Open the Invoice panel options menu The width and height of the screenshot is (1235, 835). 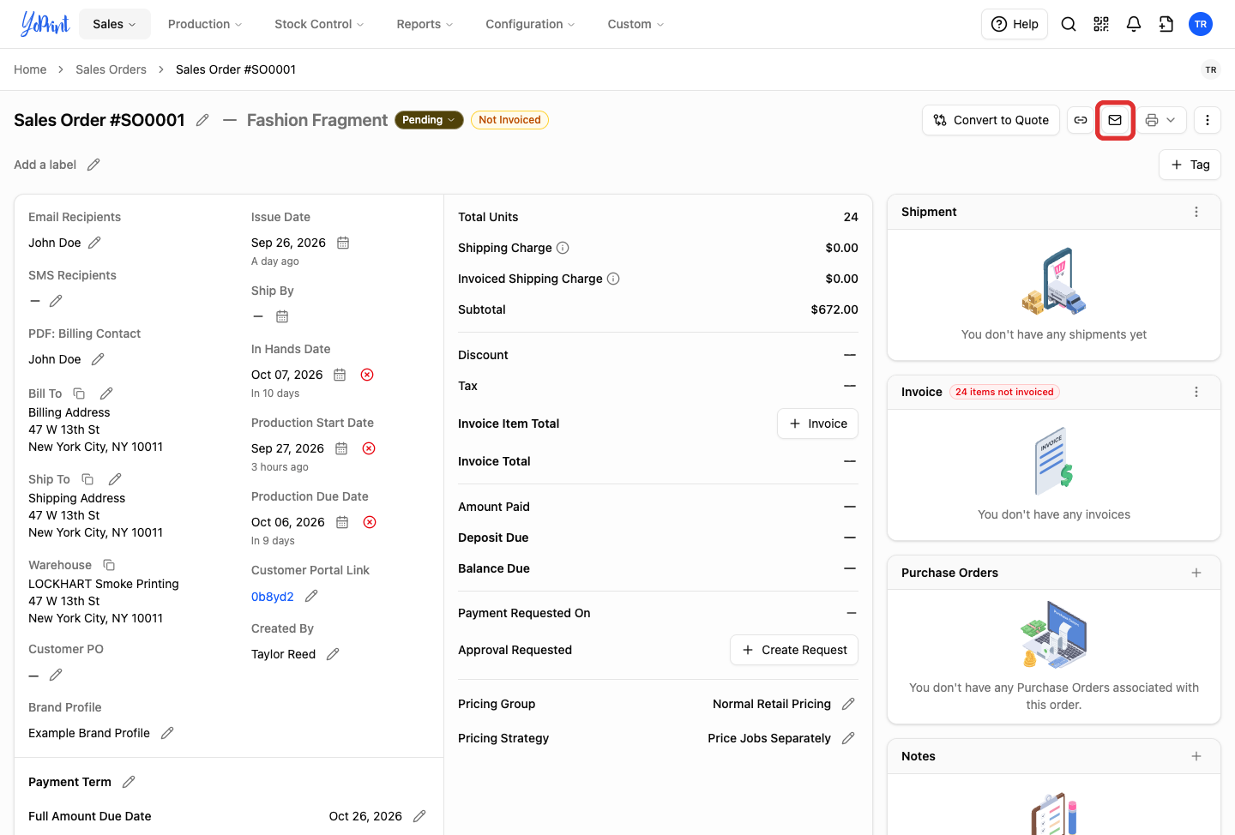[x=1196, y=392]
